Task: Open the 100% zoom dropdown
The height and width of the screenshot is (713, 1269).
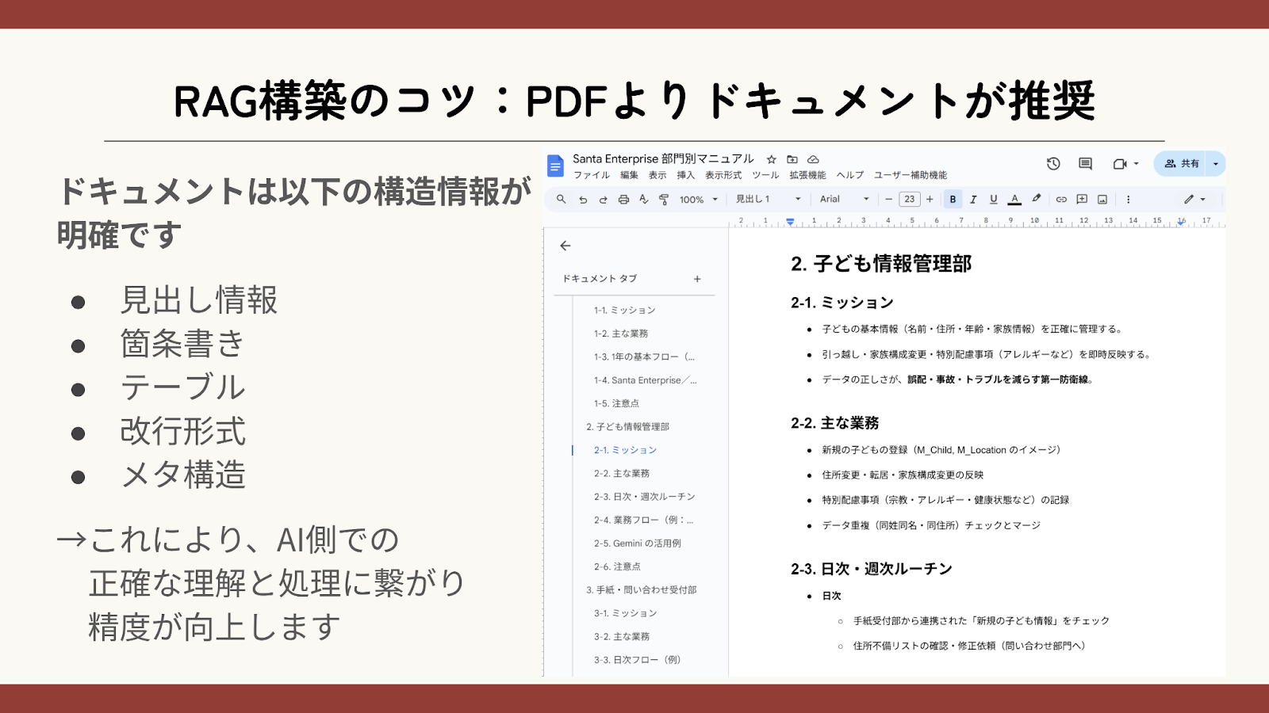Action: pyautogui.click(x=698, y=200)
